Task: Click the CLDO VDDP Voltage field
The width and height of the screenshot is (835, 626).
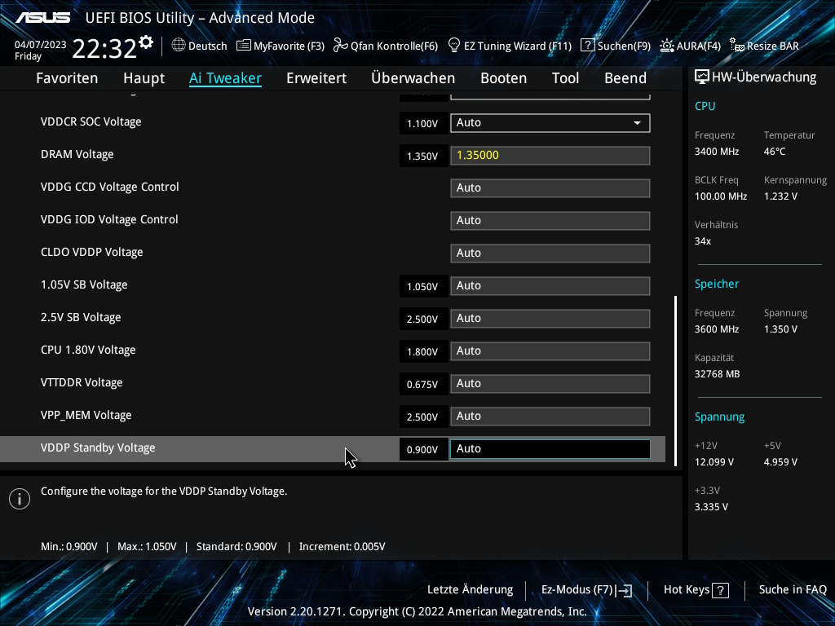Action: (x=550, y=253)
